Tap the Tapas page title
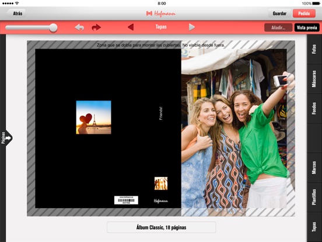 [x=161, y=27]
